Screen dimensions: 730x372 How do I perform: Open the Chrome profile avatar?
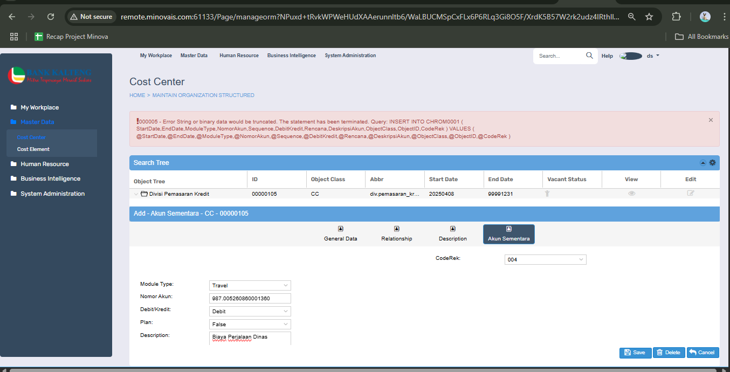[705, 17]
